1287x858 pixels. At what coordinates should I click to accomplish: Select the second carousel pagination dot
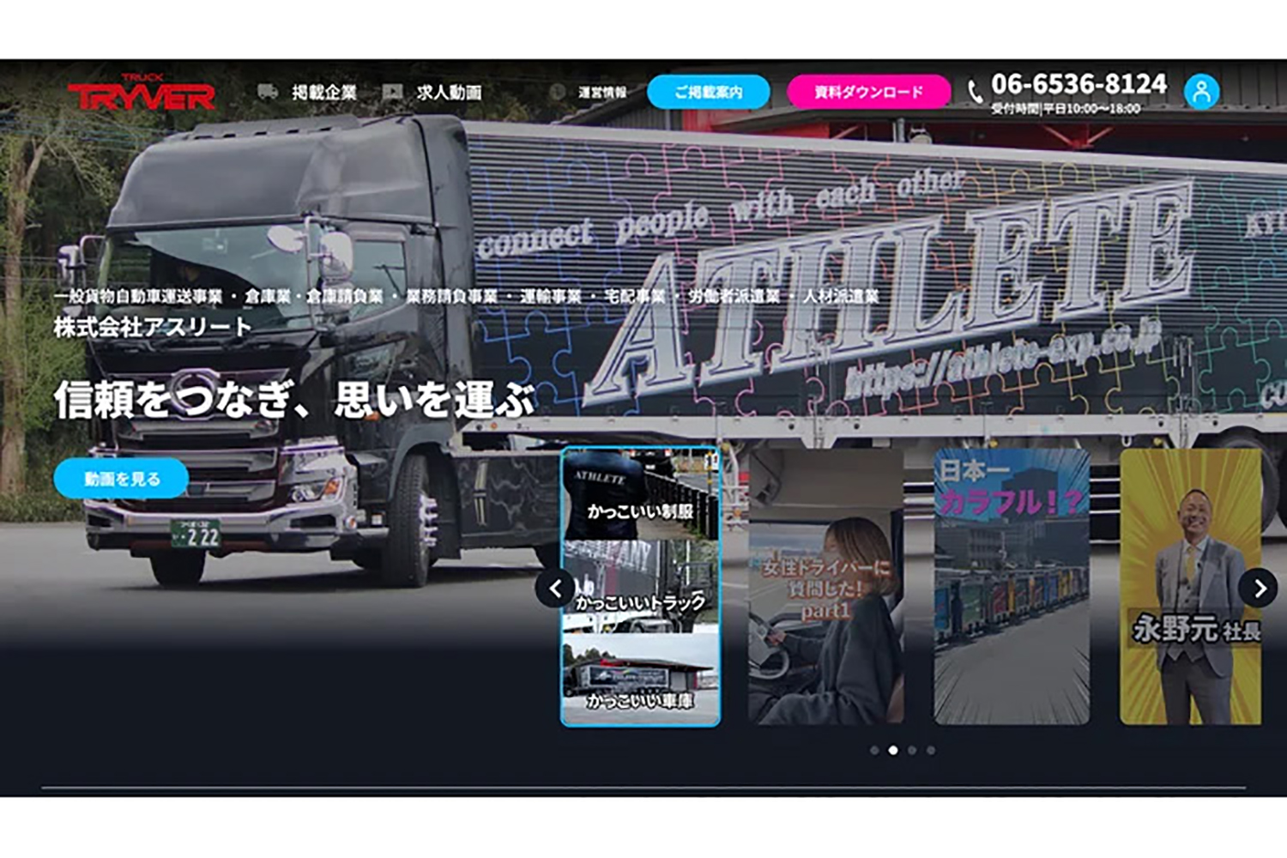[x=893, y=751]
